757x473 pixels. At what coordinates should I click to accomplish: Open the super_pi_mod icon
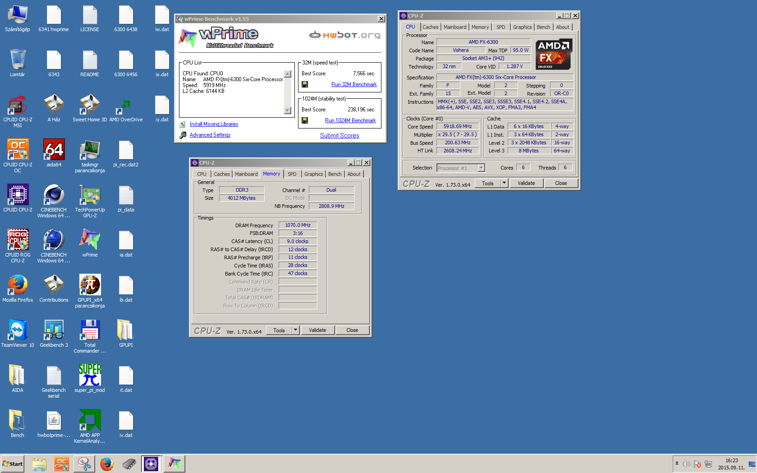point(90,379)
